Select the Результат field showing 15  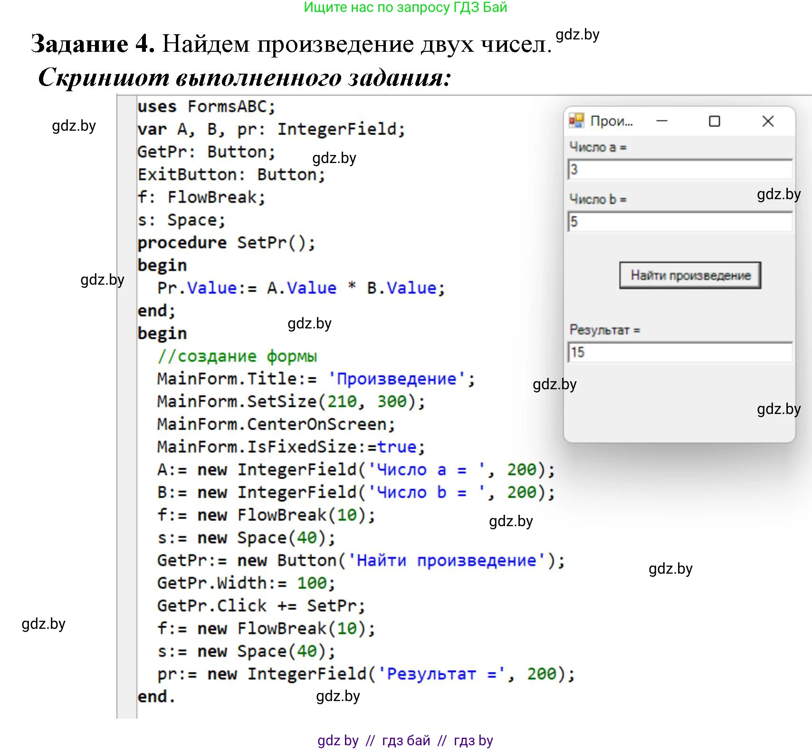tap(679, 353)
